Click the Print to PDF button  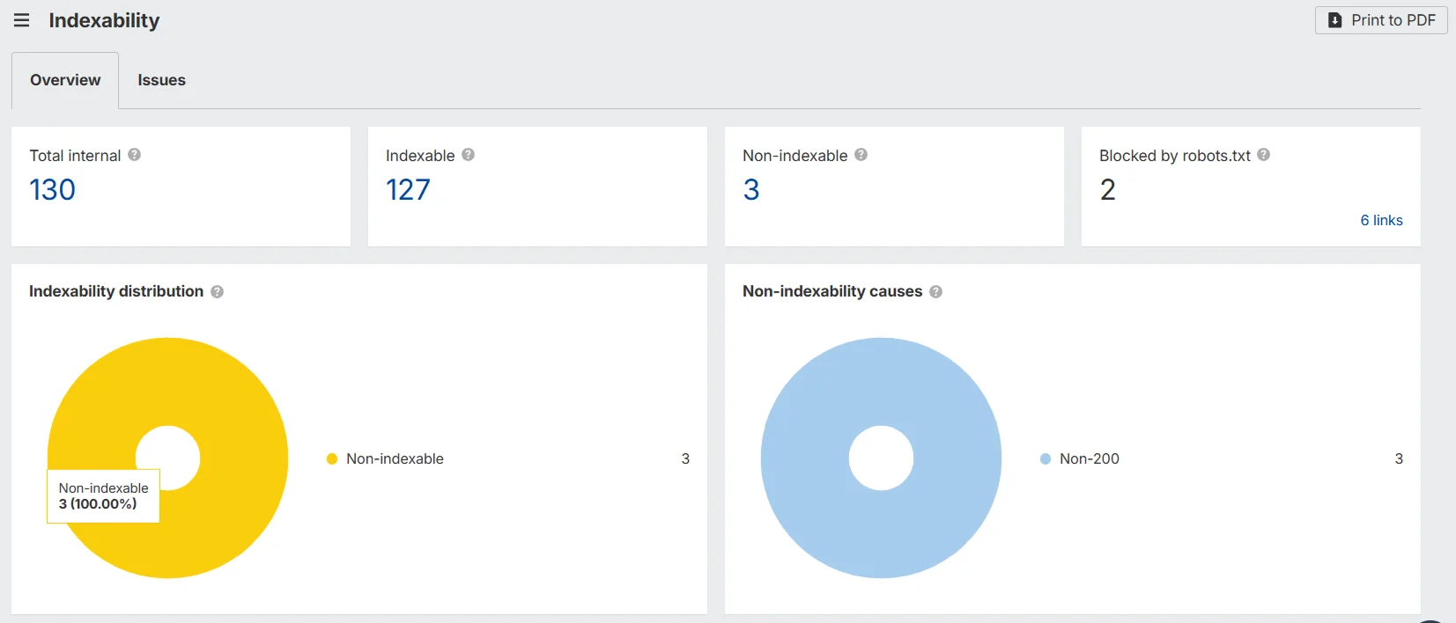(x=1380, y=20)
